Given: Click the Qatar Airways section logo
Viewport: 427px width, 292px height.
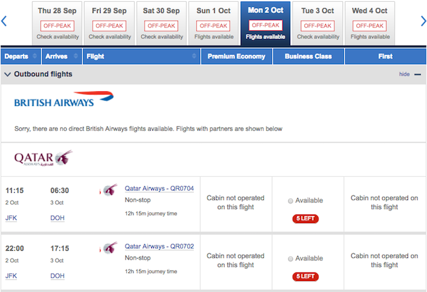Looking at the screenshot, I should [x=43, y=158].
